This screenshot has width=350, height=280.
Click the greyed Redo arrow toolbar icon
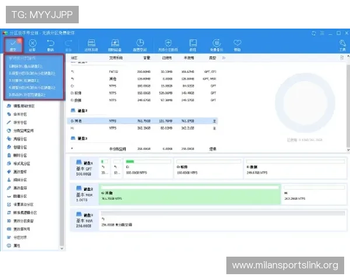68,45
